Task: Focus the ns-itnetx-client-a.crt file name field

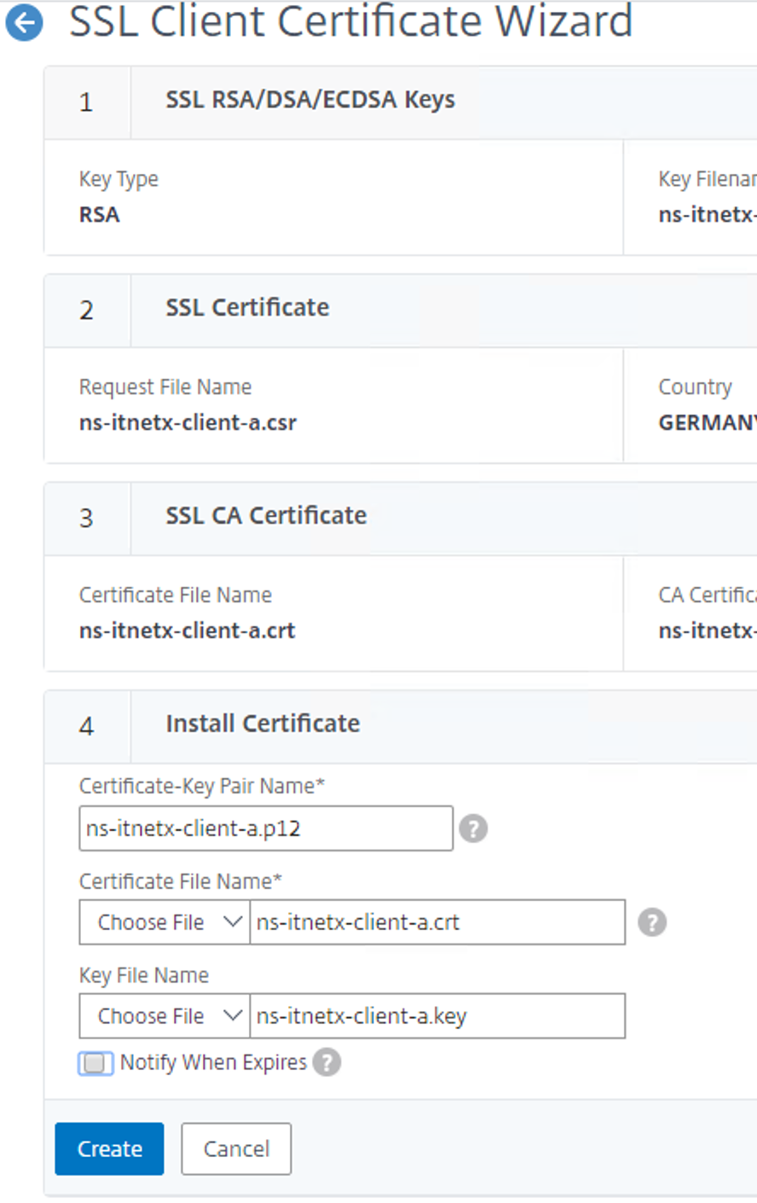Action: pos(437,922)
